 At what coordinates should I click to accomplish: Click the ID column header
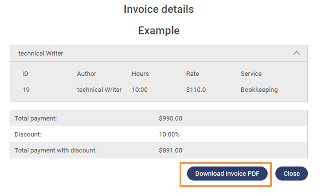(x=25, y=74)
